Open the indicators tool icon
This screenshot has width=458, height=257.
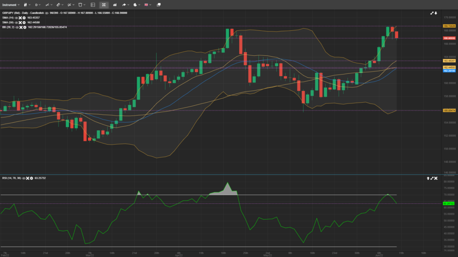(70, 4)
